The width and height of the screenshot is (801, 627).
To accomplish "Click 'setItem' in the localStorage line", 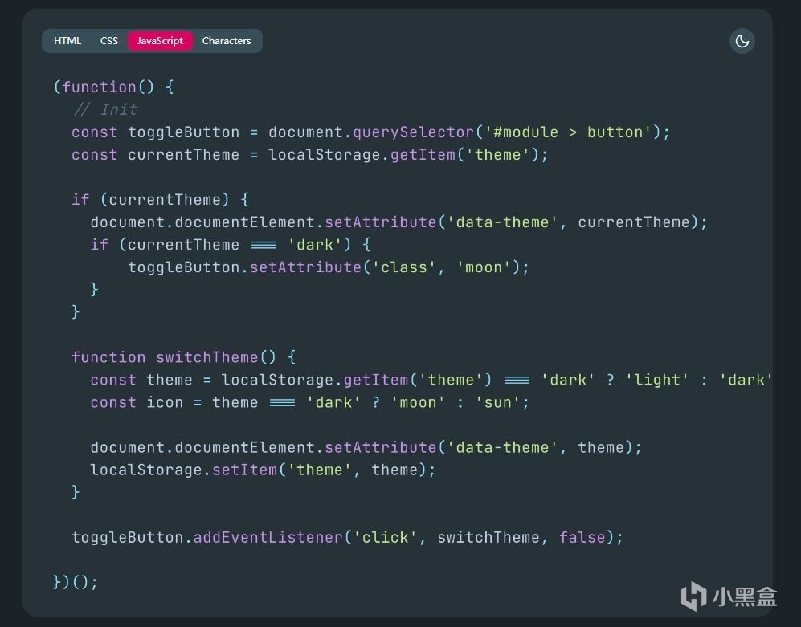I will coord(245,470).
